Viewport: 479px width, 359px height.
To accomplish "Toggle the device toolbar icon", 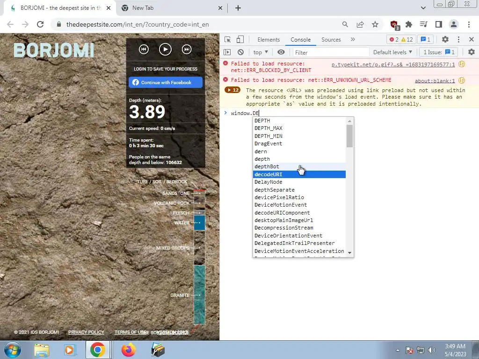I will (x=240, y=39).
